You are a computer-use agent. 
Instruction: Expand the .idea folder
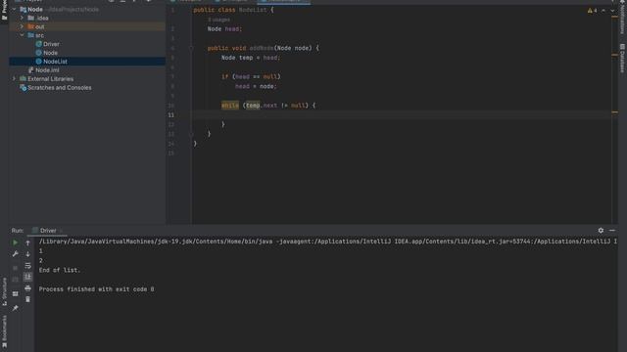22,18
